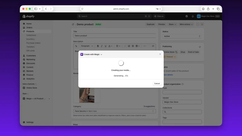
Task: Open the Share dropdown
Action: [172, 24]
